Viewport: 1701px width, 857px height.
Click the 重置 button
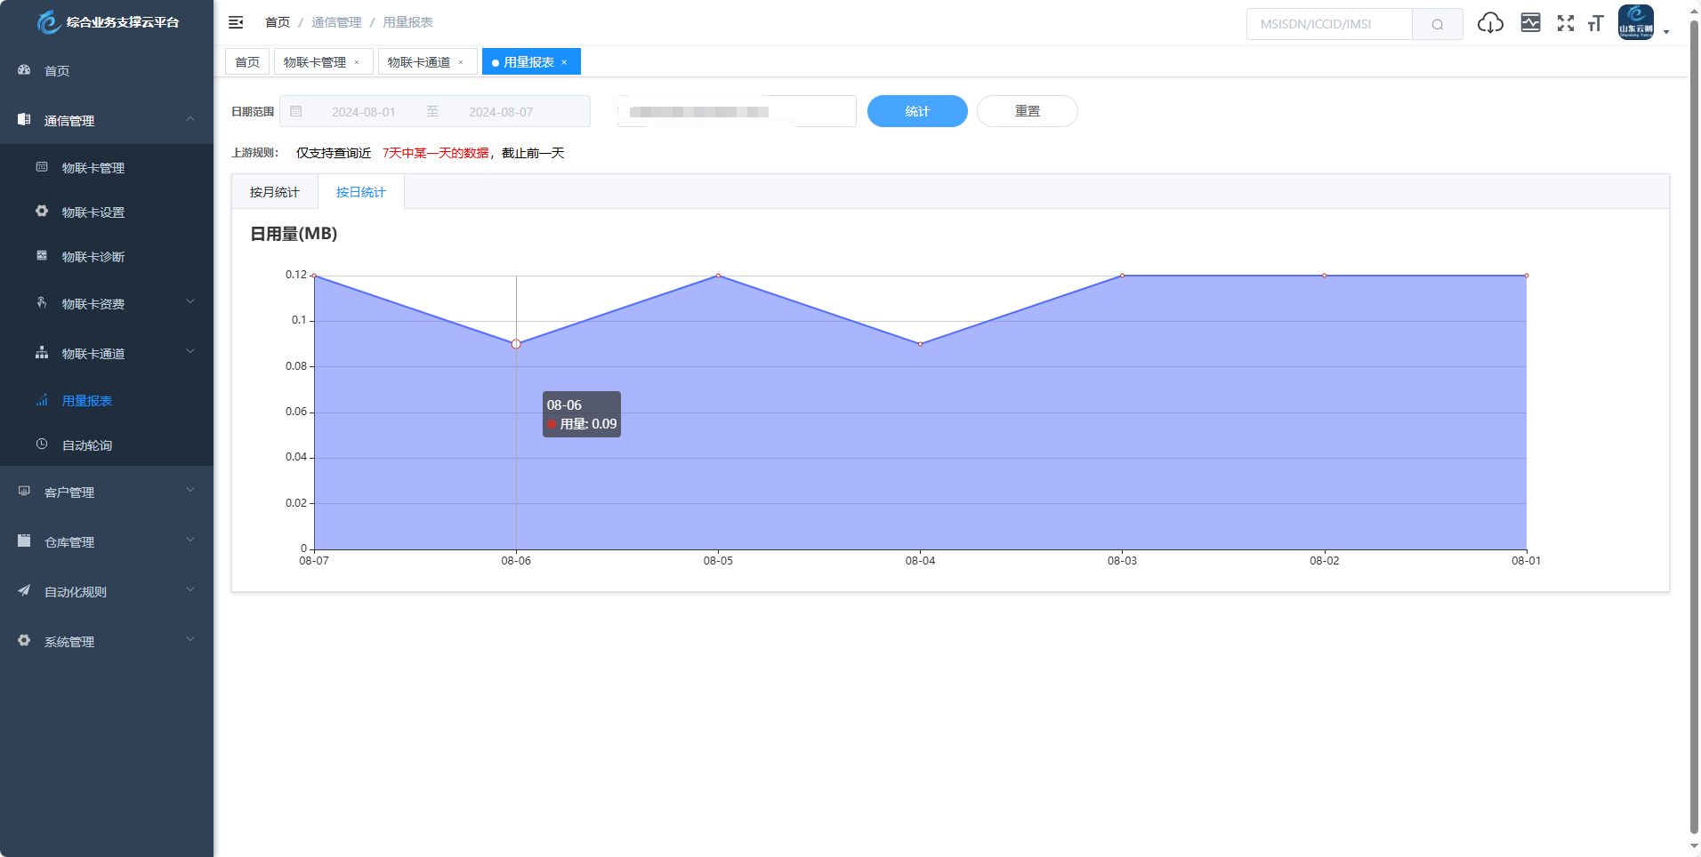pyautogui.click(x=1028, y=111)
